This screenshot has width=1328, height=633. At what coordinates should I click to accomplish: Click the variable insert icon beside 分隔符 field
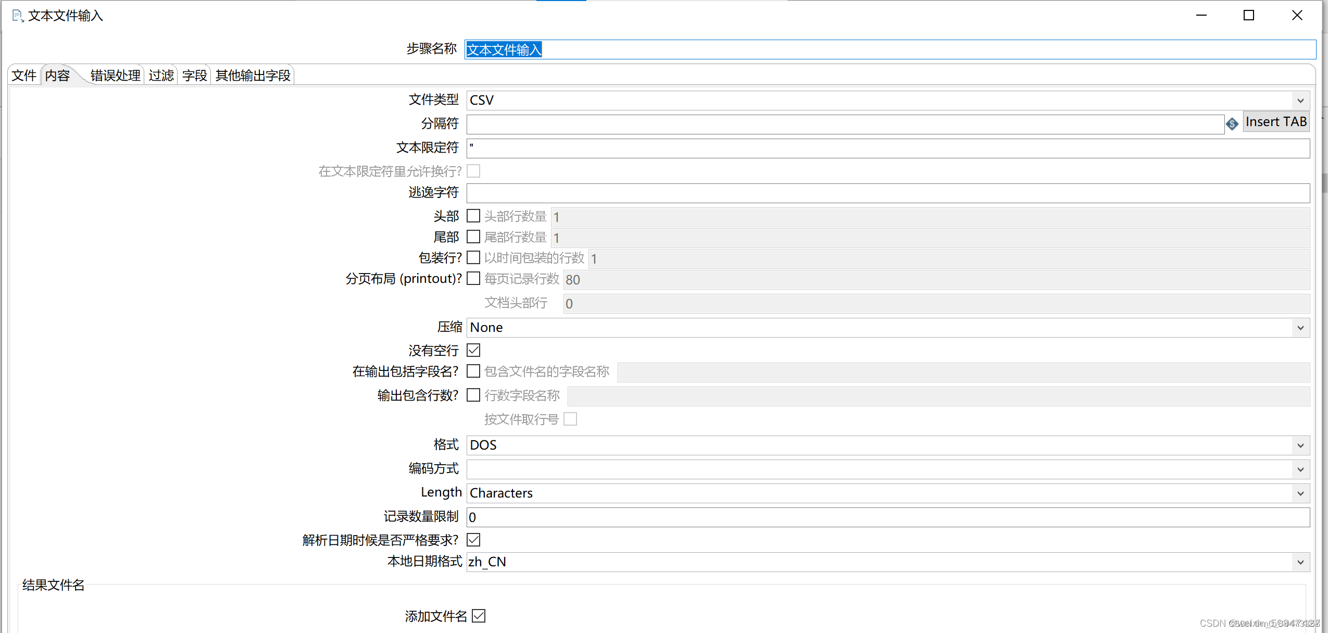1233,124
